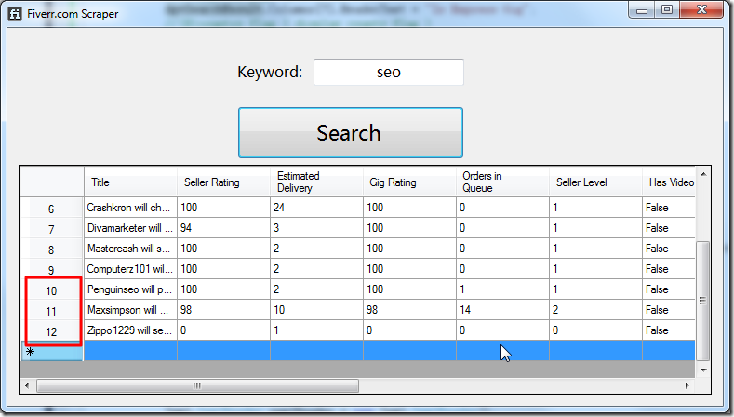Click Title cell in new blank row
This screenshot has height=417, width=734.
(x=130, y=351)
